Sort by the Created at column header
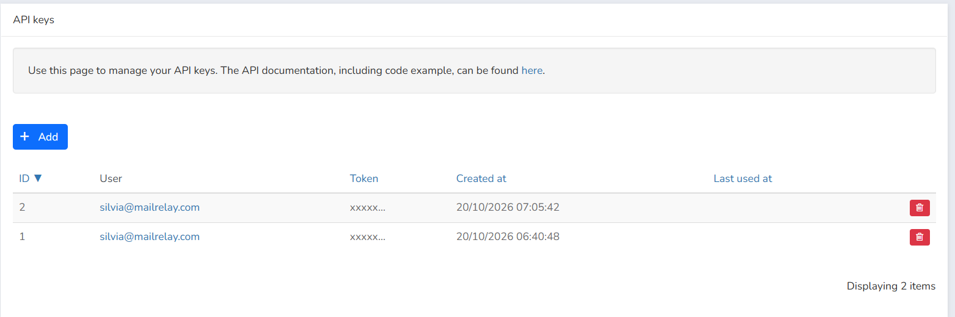This screenshot has height=317, width=955. tap(481, 178)
